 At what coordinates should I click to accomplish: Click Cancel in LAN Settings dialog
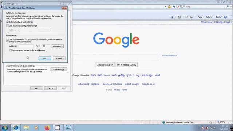(59, 59)
